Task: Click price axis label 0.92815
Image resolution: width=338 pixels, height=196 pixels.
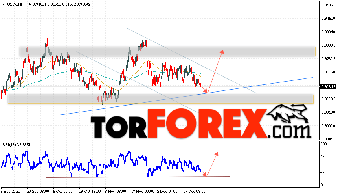Action: coord(328,59)
